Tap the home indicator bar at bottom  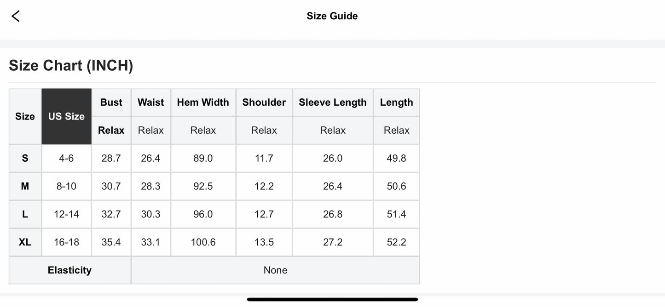coord(332,300)
